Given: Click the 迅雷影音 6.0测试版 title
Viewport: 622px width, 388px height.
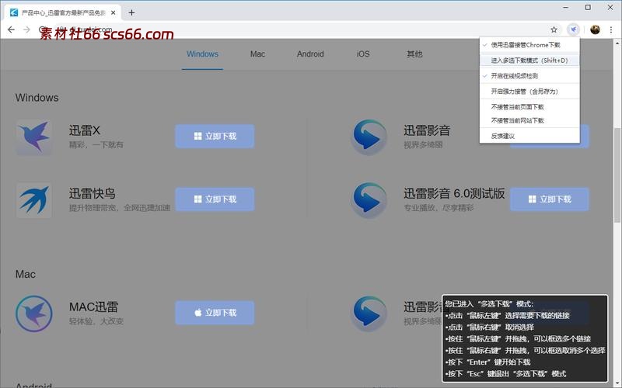Looking at the screenshot, I should [x=454, y=193].
